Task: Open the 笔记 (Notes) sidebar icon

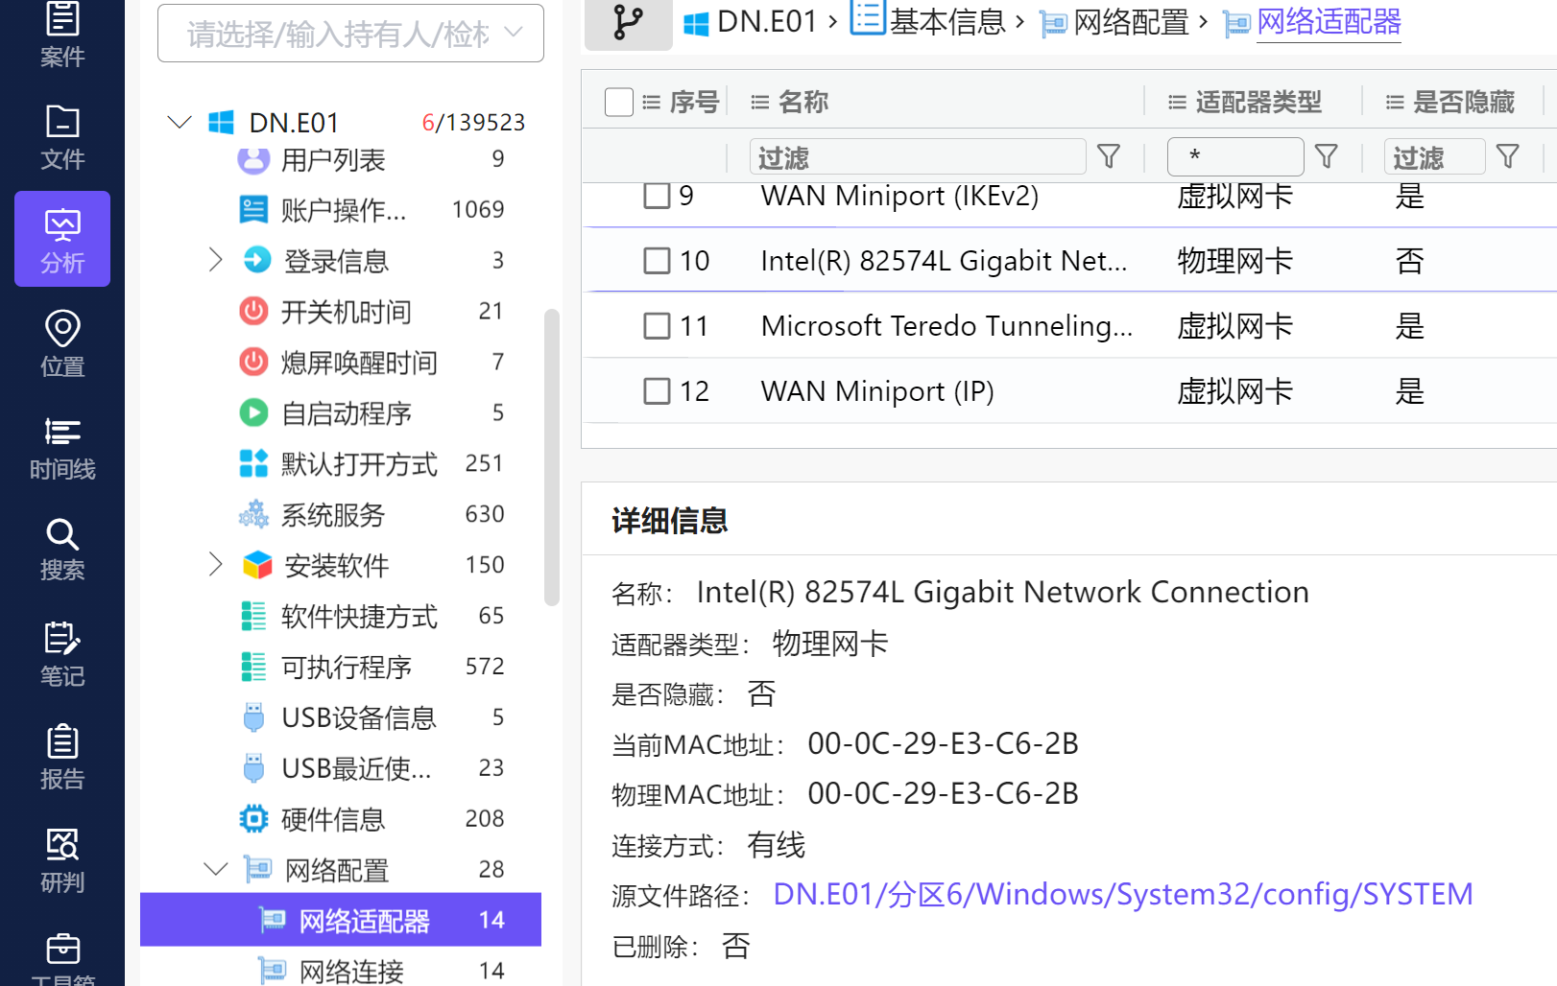Action: click(62, 653)
